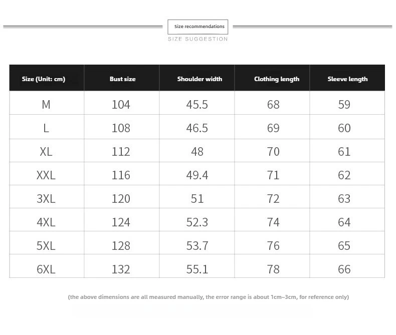Select the XL size row label
The height and width of the screenshot is (335, 396).
pyautogui.click(x=46, y=152)
